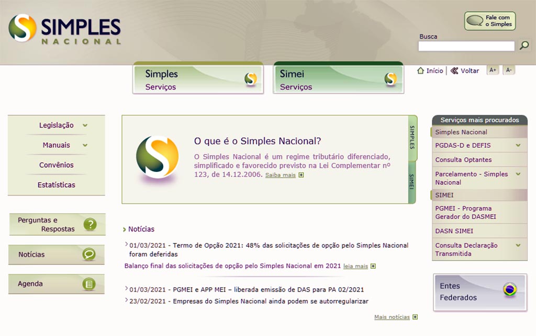Open news Termo de Opção 2021 headline
This screenshot has width=536, height=336.
point(269,250)
